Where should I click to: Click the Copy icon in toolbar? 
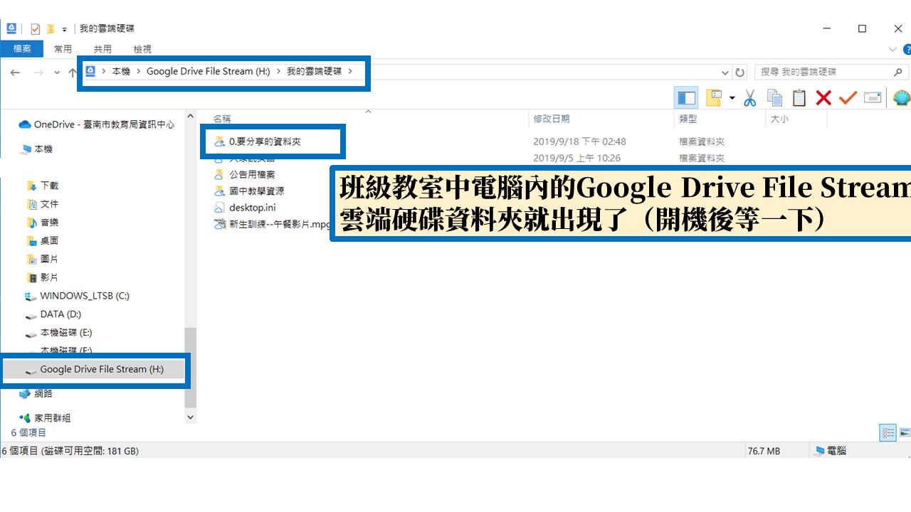pyautogui.click(x=774, y=98)
